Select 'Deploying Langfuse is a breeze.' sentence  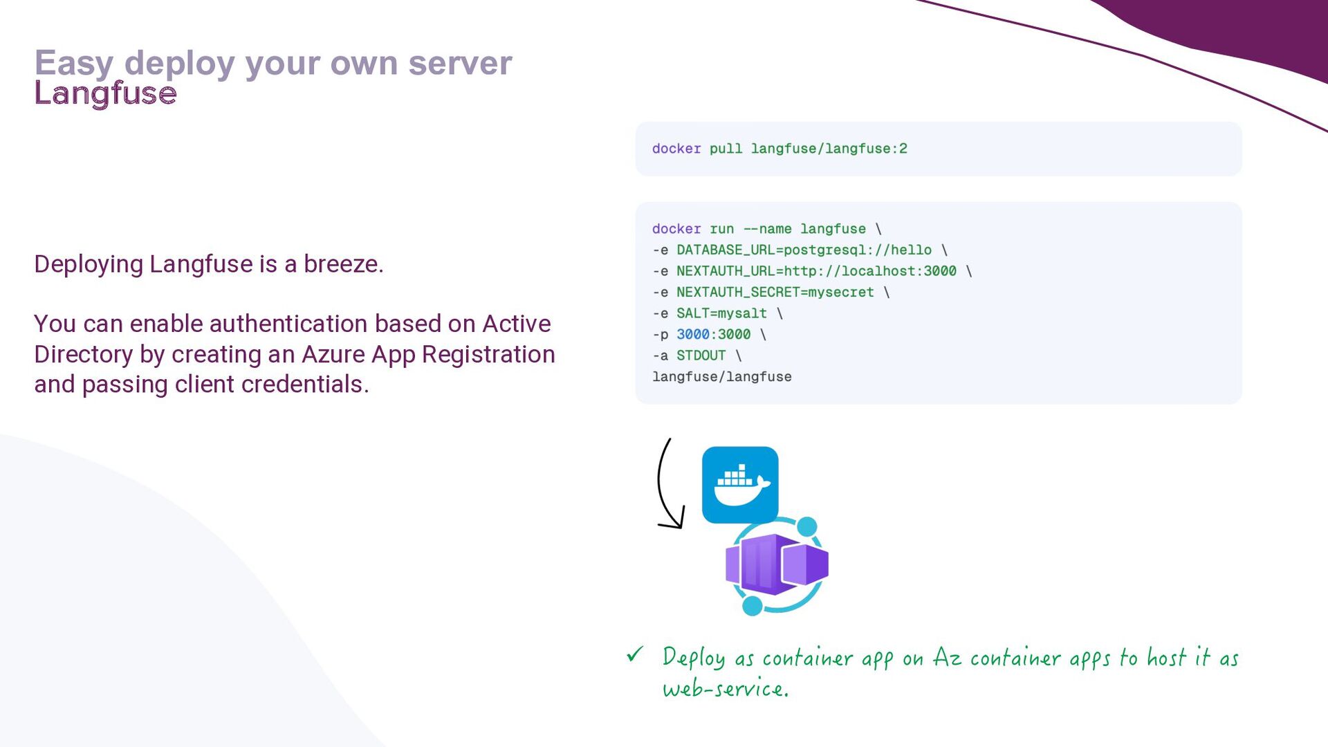tap(209, 264)
